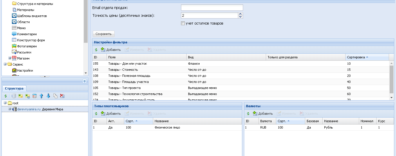Sort filter grid by Сортировка column header

[355, 57]
